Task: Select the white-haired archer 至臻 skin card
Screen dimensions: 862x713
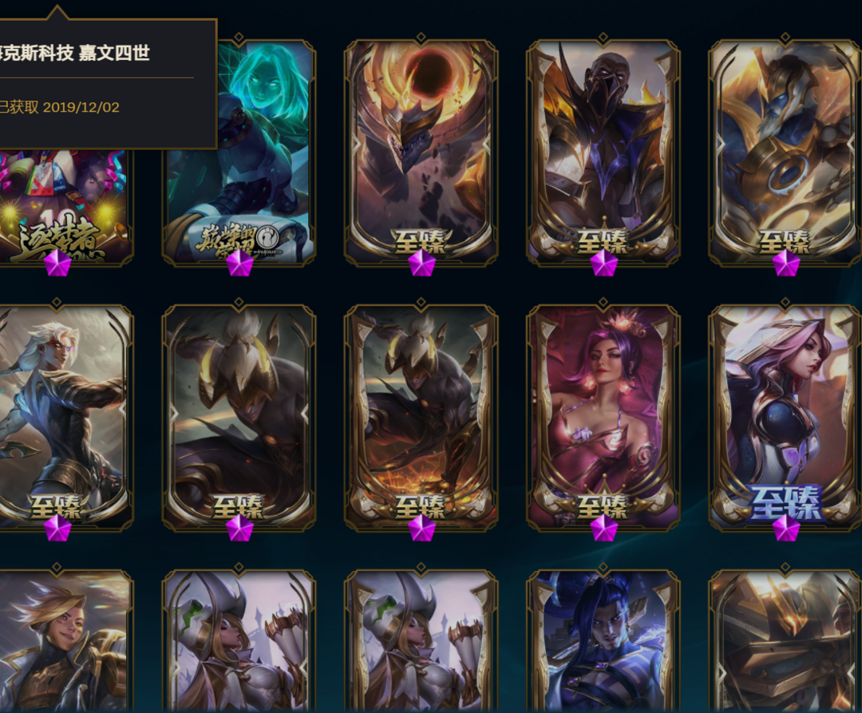Action: click(x=66, y=418)
